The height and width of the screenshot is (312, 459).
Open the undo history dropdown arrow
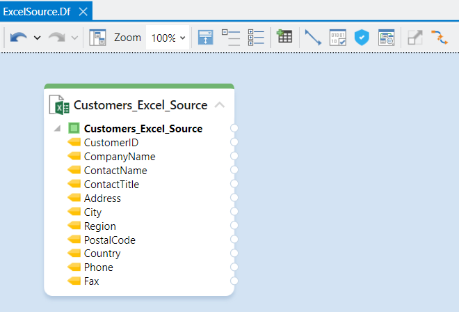tap(37, 38)
